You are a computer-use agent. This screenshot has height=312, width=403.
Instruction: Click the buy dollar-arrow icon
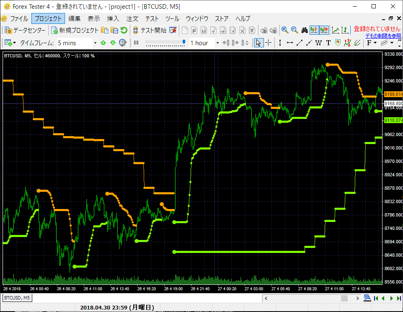click(263, 30)
